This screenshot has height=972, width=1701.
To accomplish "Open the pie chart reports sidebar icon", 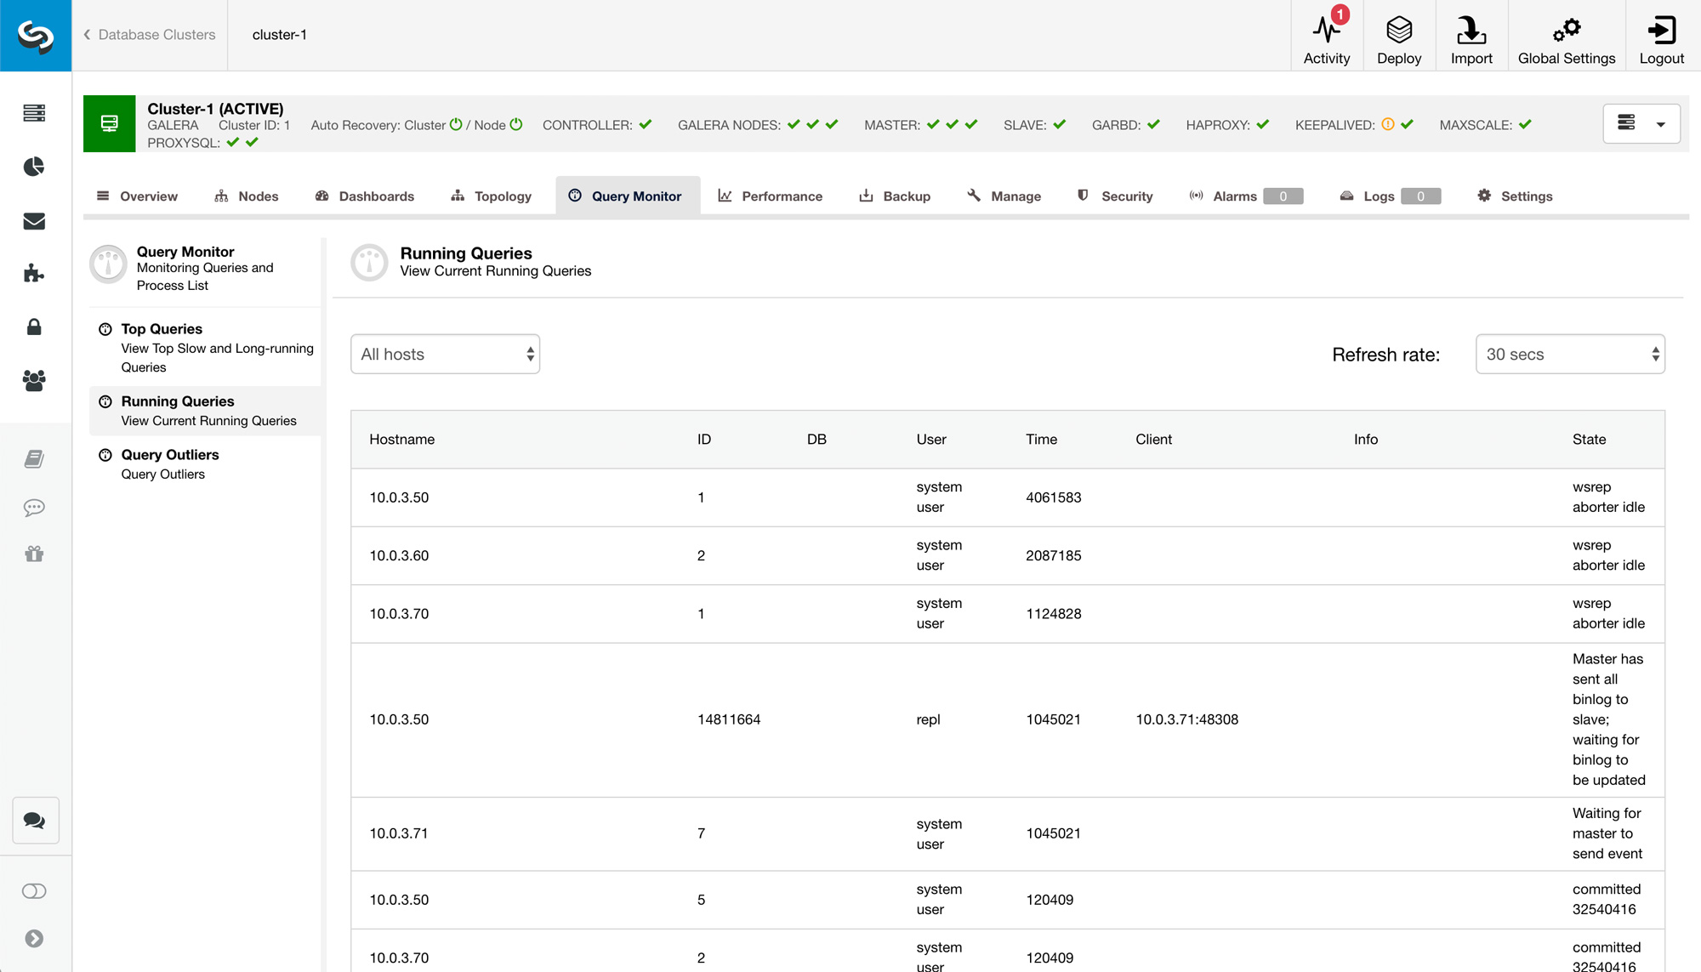I will 34,167.
